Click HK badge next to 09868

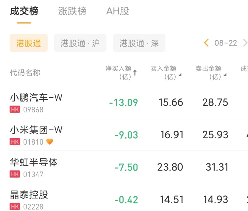pyautogui.click(x=15, y=109)
